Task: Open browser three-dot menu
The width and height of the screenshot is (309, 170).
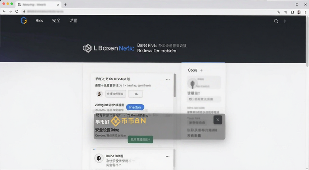Action: [x=305, y=12]
